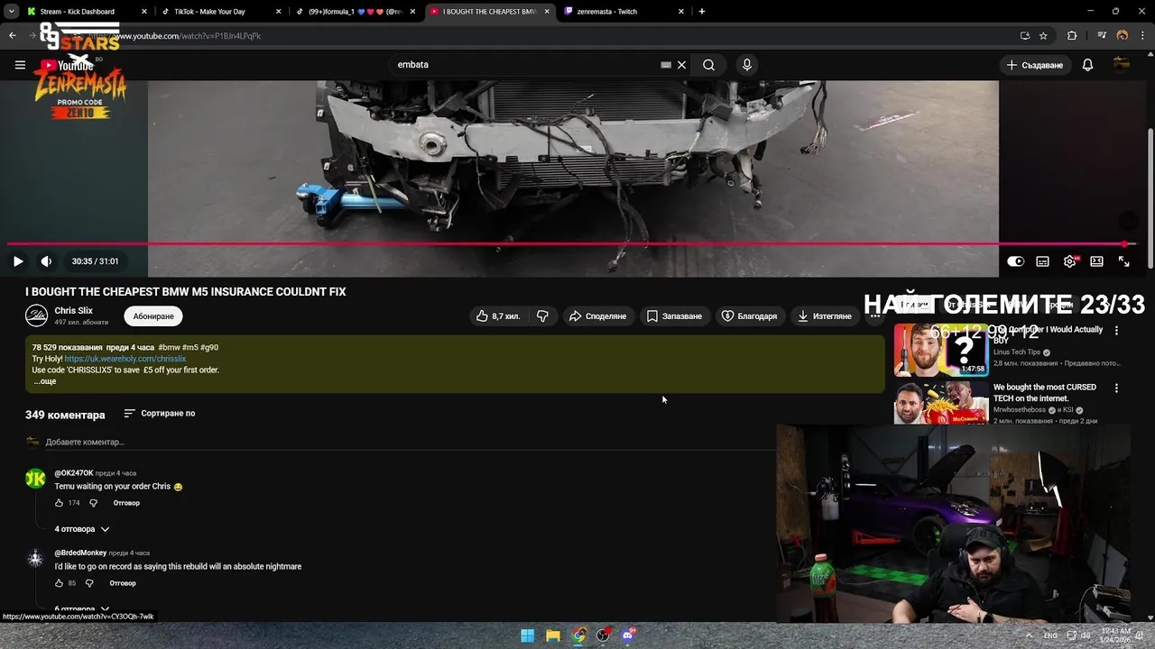Bookmark the page with the star icon
This screenshot has width=1155, height=649.
[1044, 36]
